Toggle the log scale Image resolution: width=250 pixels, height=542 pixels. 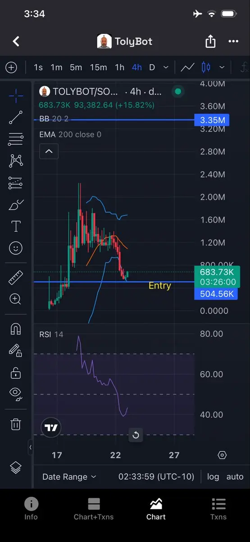(x=213, y=477)
